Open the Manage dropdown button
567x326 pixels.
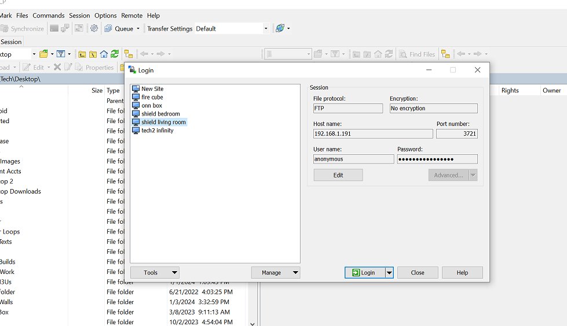(276, 273)
